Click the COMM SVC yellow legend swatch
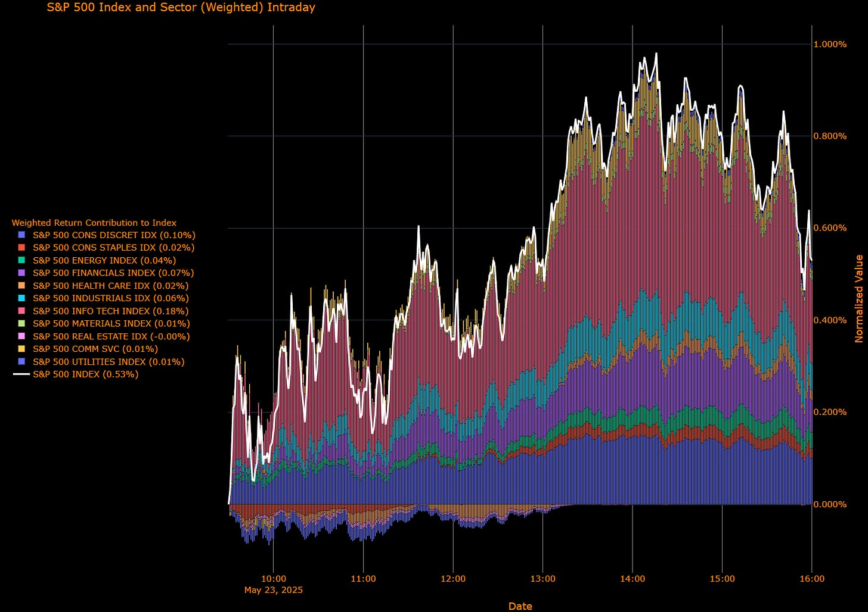Viewport: 868px width, 612px height. click(x=22, y=349)
